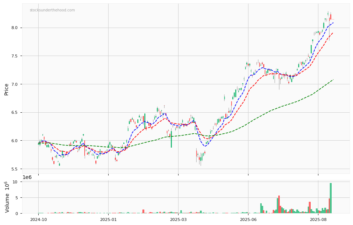This screenshot has width=353, height=225.
Task: Select the 2025-08 date tick label
Action: click(x=318, y=219)
